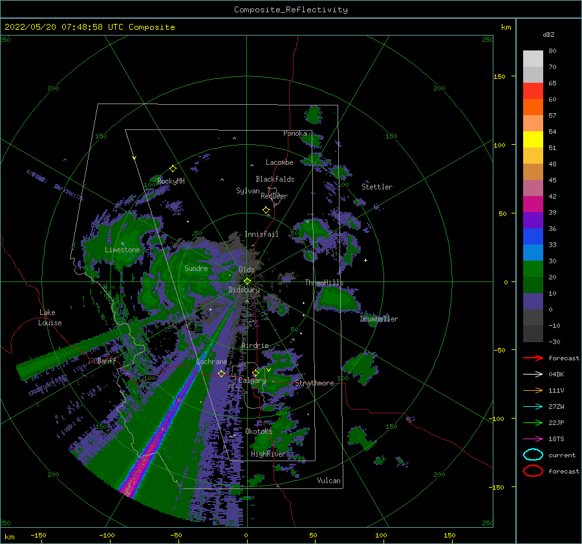The image size is (582, 544).
Task: Select the Okotoks label
Action: pos(259,431)
